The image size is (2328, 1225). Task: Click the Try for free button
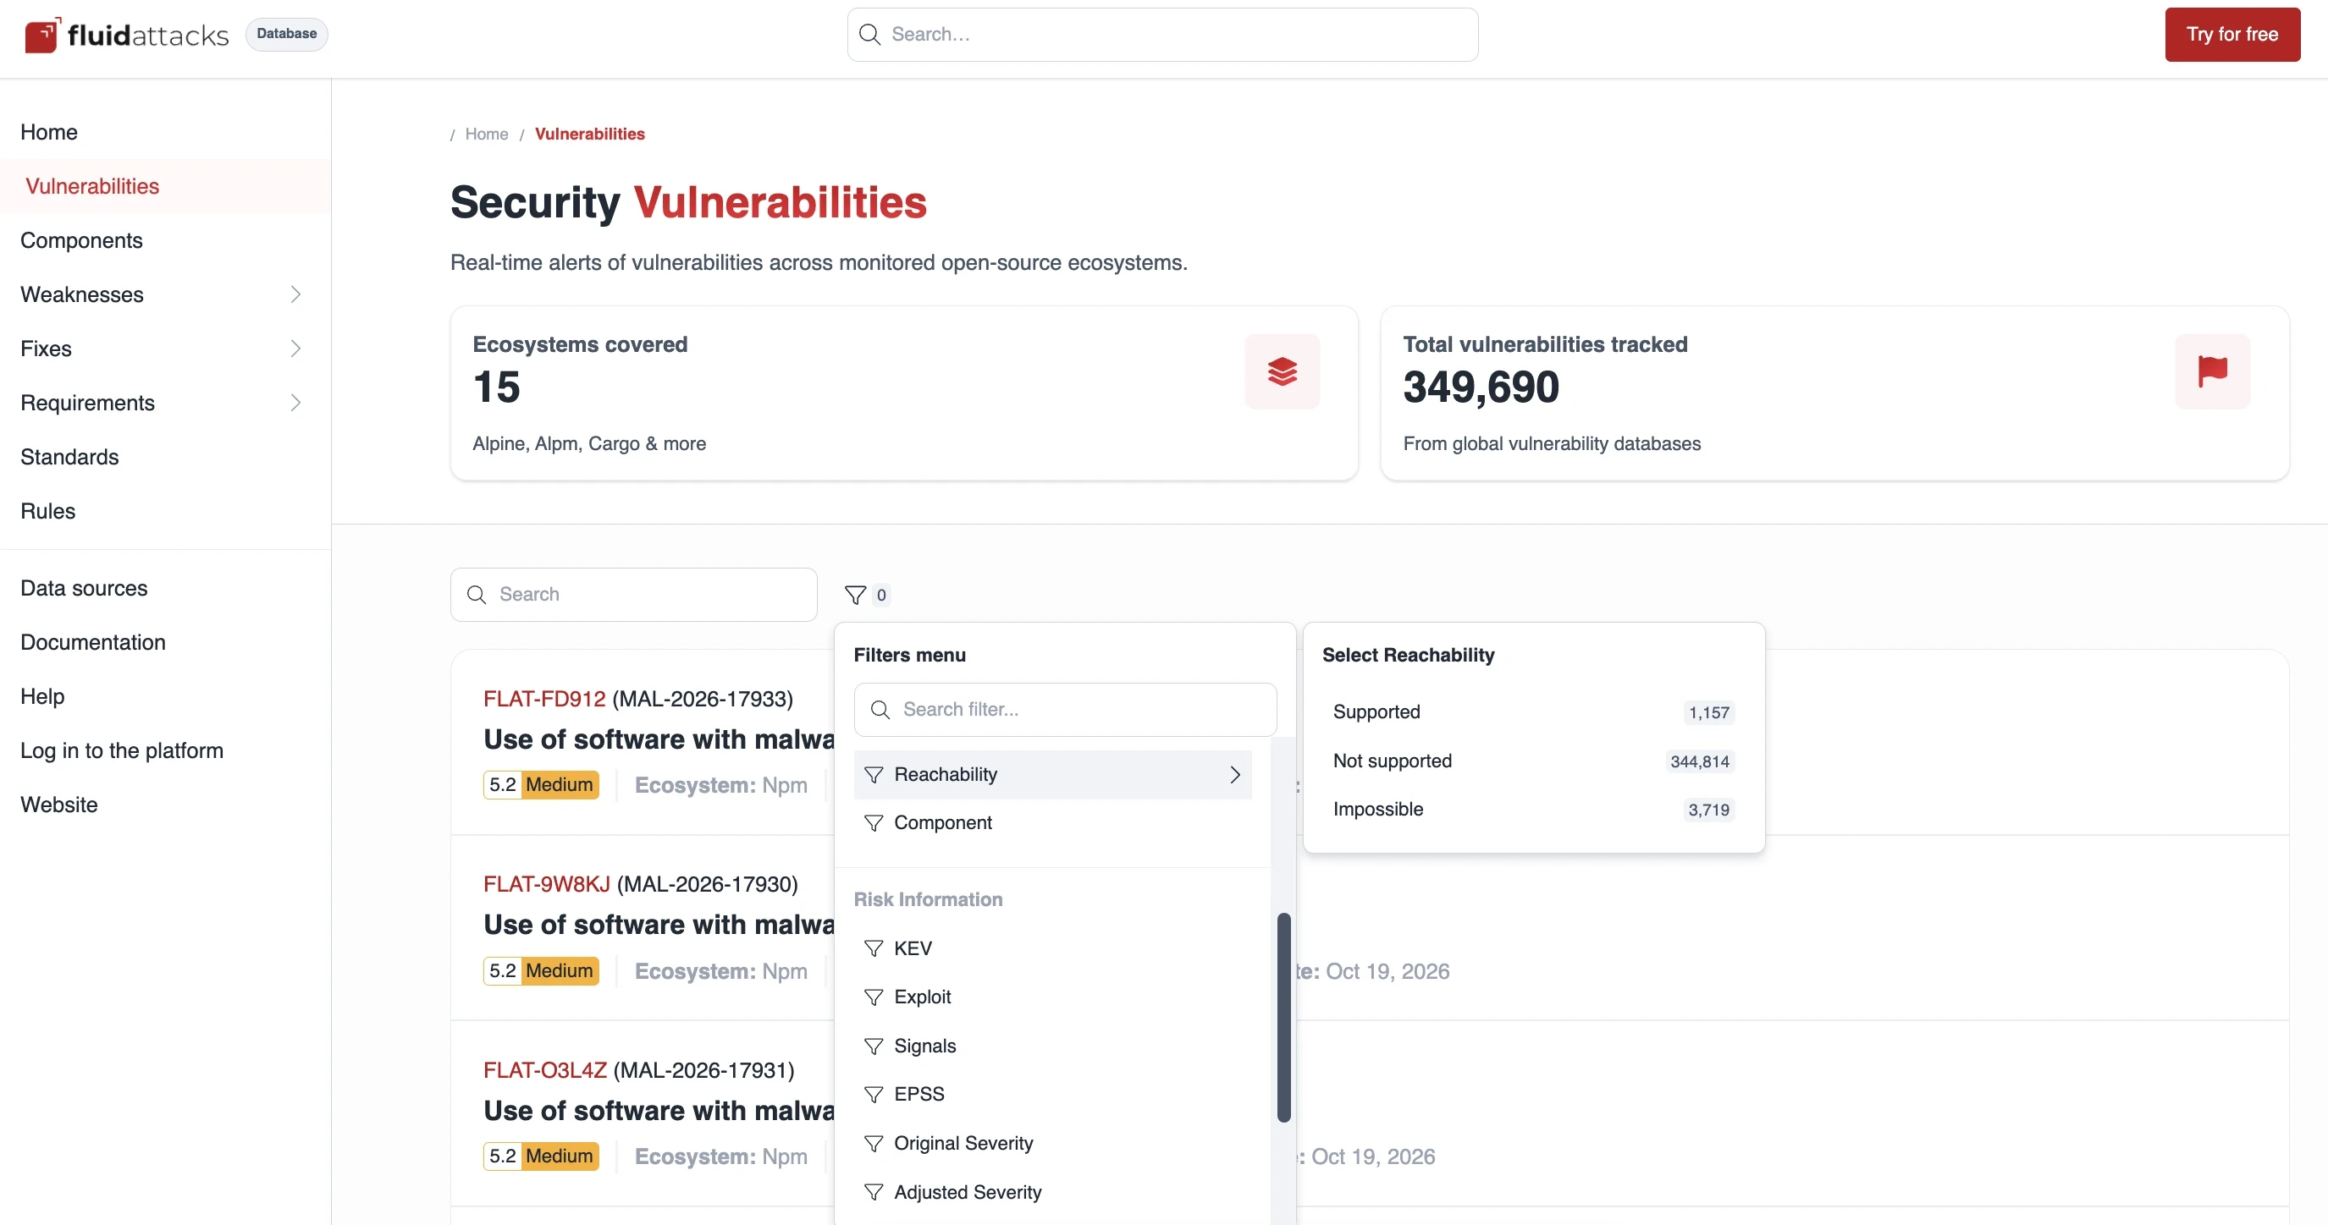click(2231, 35)
